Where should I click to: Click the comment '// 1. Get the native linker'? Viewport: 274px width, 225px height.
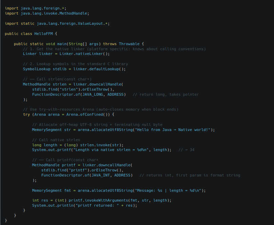(x=114, y=49)
